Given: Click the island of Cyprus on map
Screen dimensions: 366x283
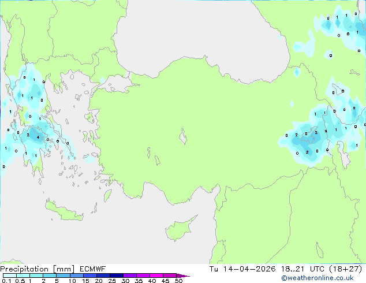Looking at the screenshot, I should coord(180,229).
